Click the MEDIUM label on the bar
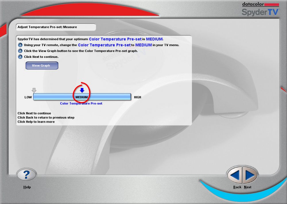The height and width of the screenshot is (204, 287). [x=82, y=97]
